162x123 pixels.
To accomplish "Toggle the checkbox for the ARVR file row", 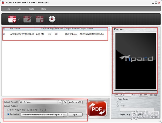I will pyautogui.click(x=4, y=34).
